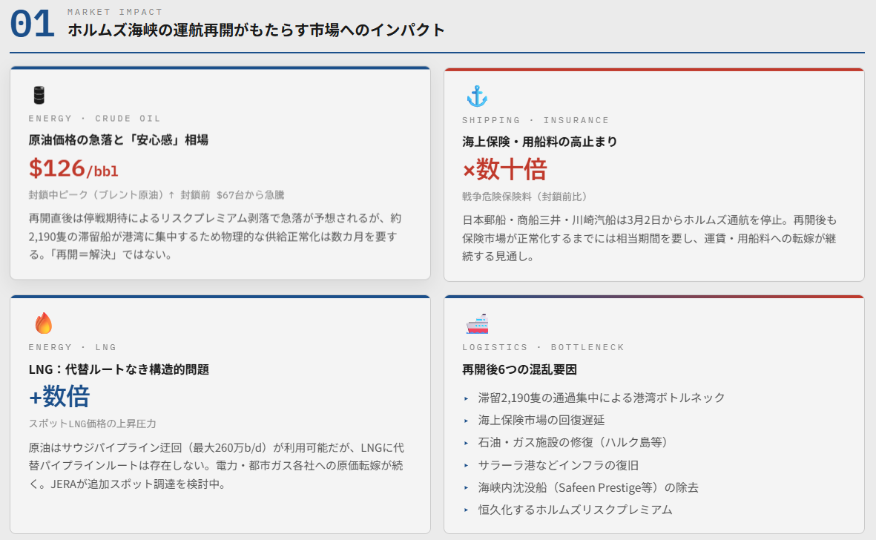This screenshot has height=540, width=876.
Task: Click the anchor icon in shipping card
Action: click(475, 96)
